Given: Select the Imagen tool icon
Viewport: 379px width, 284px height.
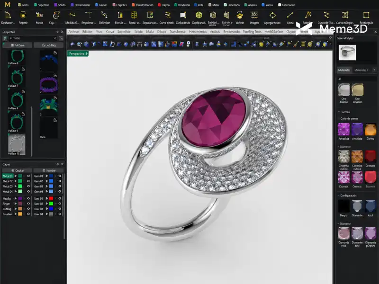Looking at the screenshot, I should [254, 15].
